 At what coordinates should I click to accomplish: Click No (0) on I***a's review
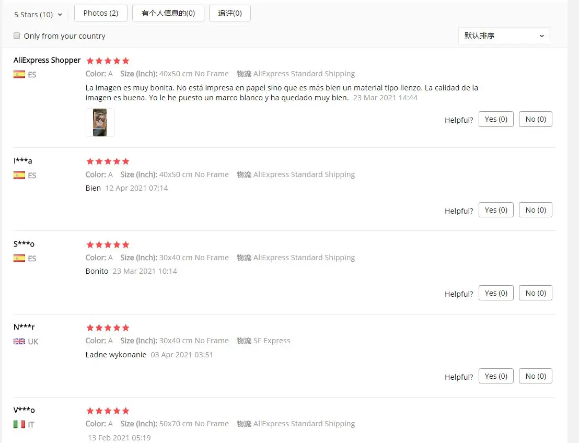tap(536, 209)
